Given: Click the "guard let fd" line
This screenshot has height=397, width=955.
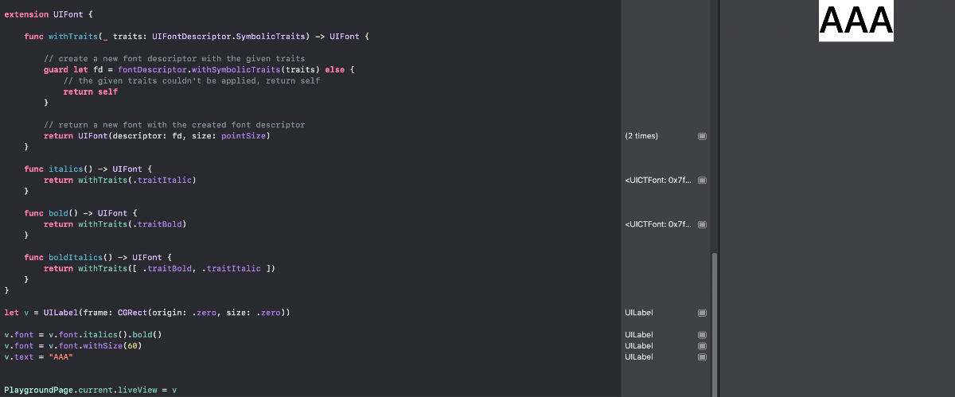Looking at the screenshot, I should [199, 70].
